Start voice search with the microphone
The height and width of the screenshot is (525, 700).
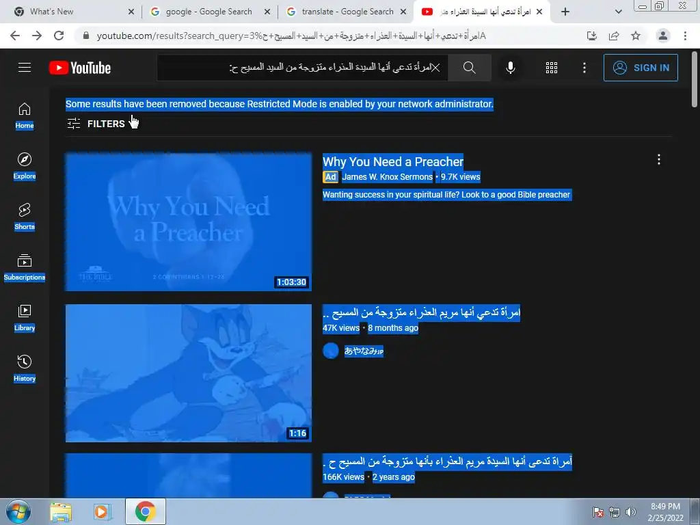point(510,68)
